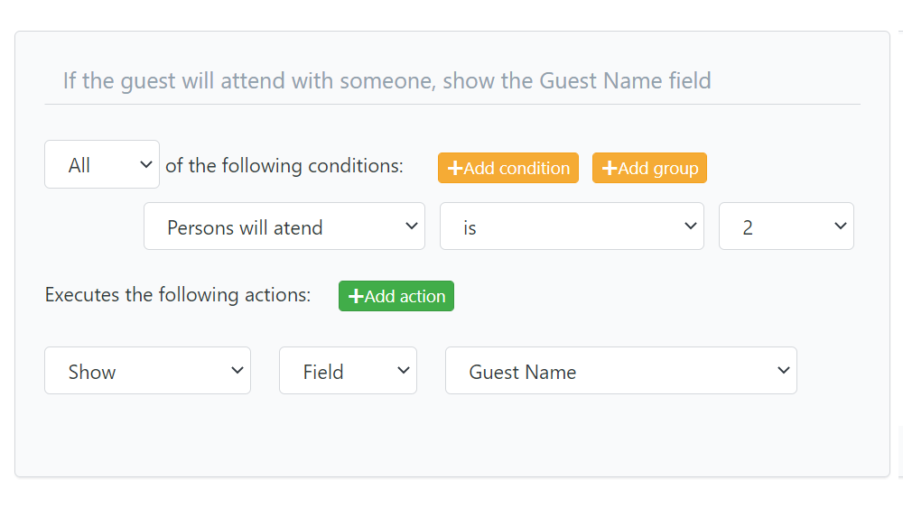The height and width of the screenshot is (508, 903).
Task: Click the rule description text field
Action: click(x=451, y=81)
